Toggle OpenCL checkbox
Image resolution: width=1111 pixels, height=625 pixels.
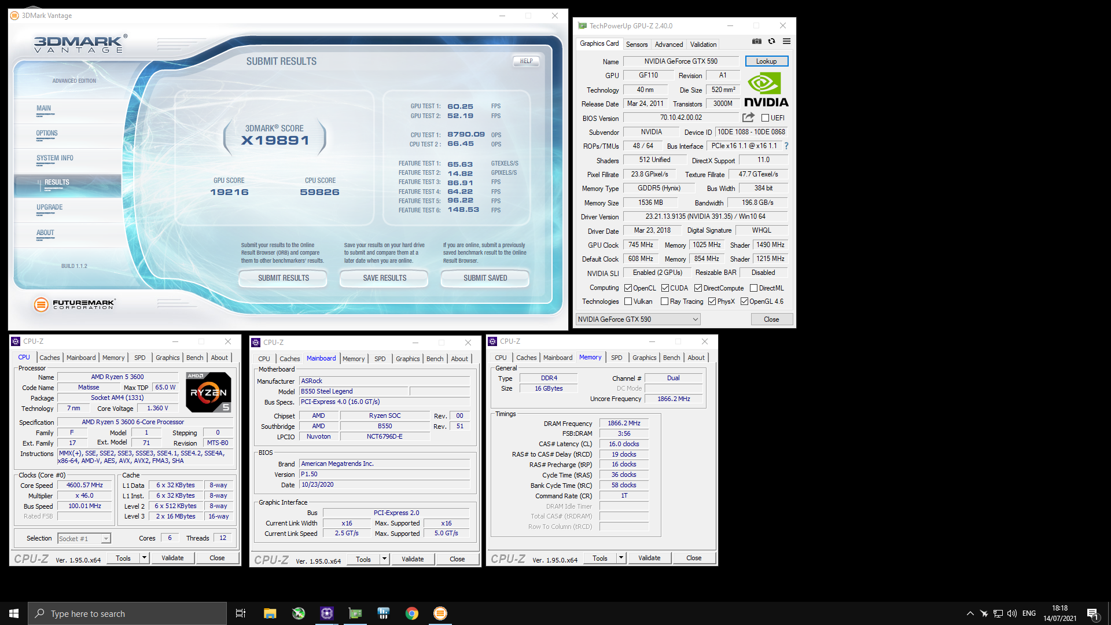click(628, 288)
